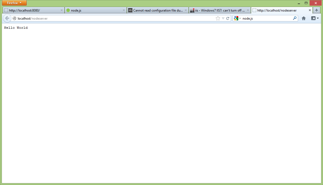The height and width of the screenshot is (185, 323).
Task: Run search with the magnifying glass icon
Action: coord(295,18)
